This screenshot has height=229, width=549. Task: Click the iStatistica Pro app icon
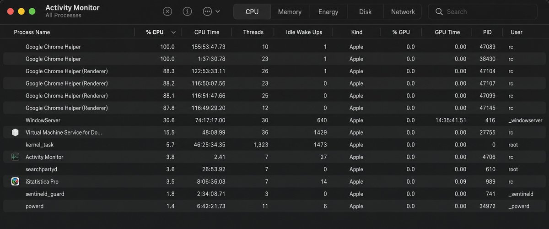click(x=16, y=181)
